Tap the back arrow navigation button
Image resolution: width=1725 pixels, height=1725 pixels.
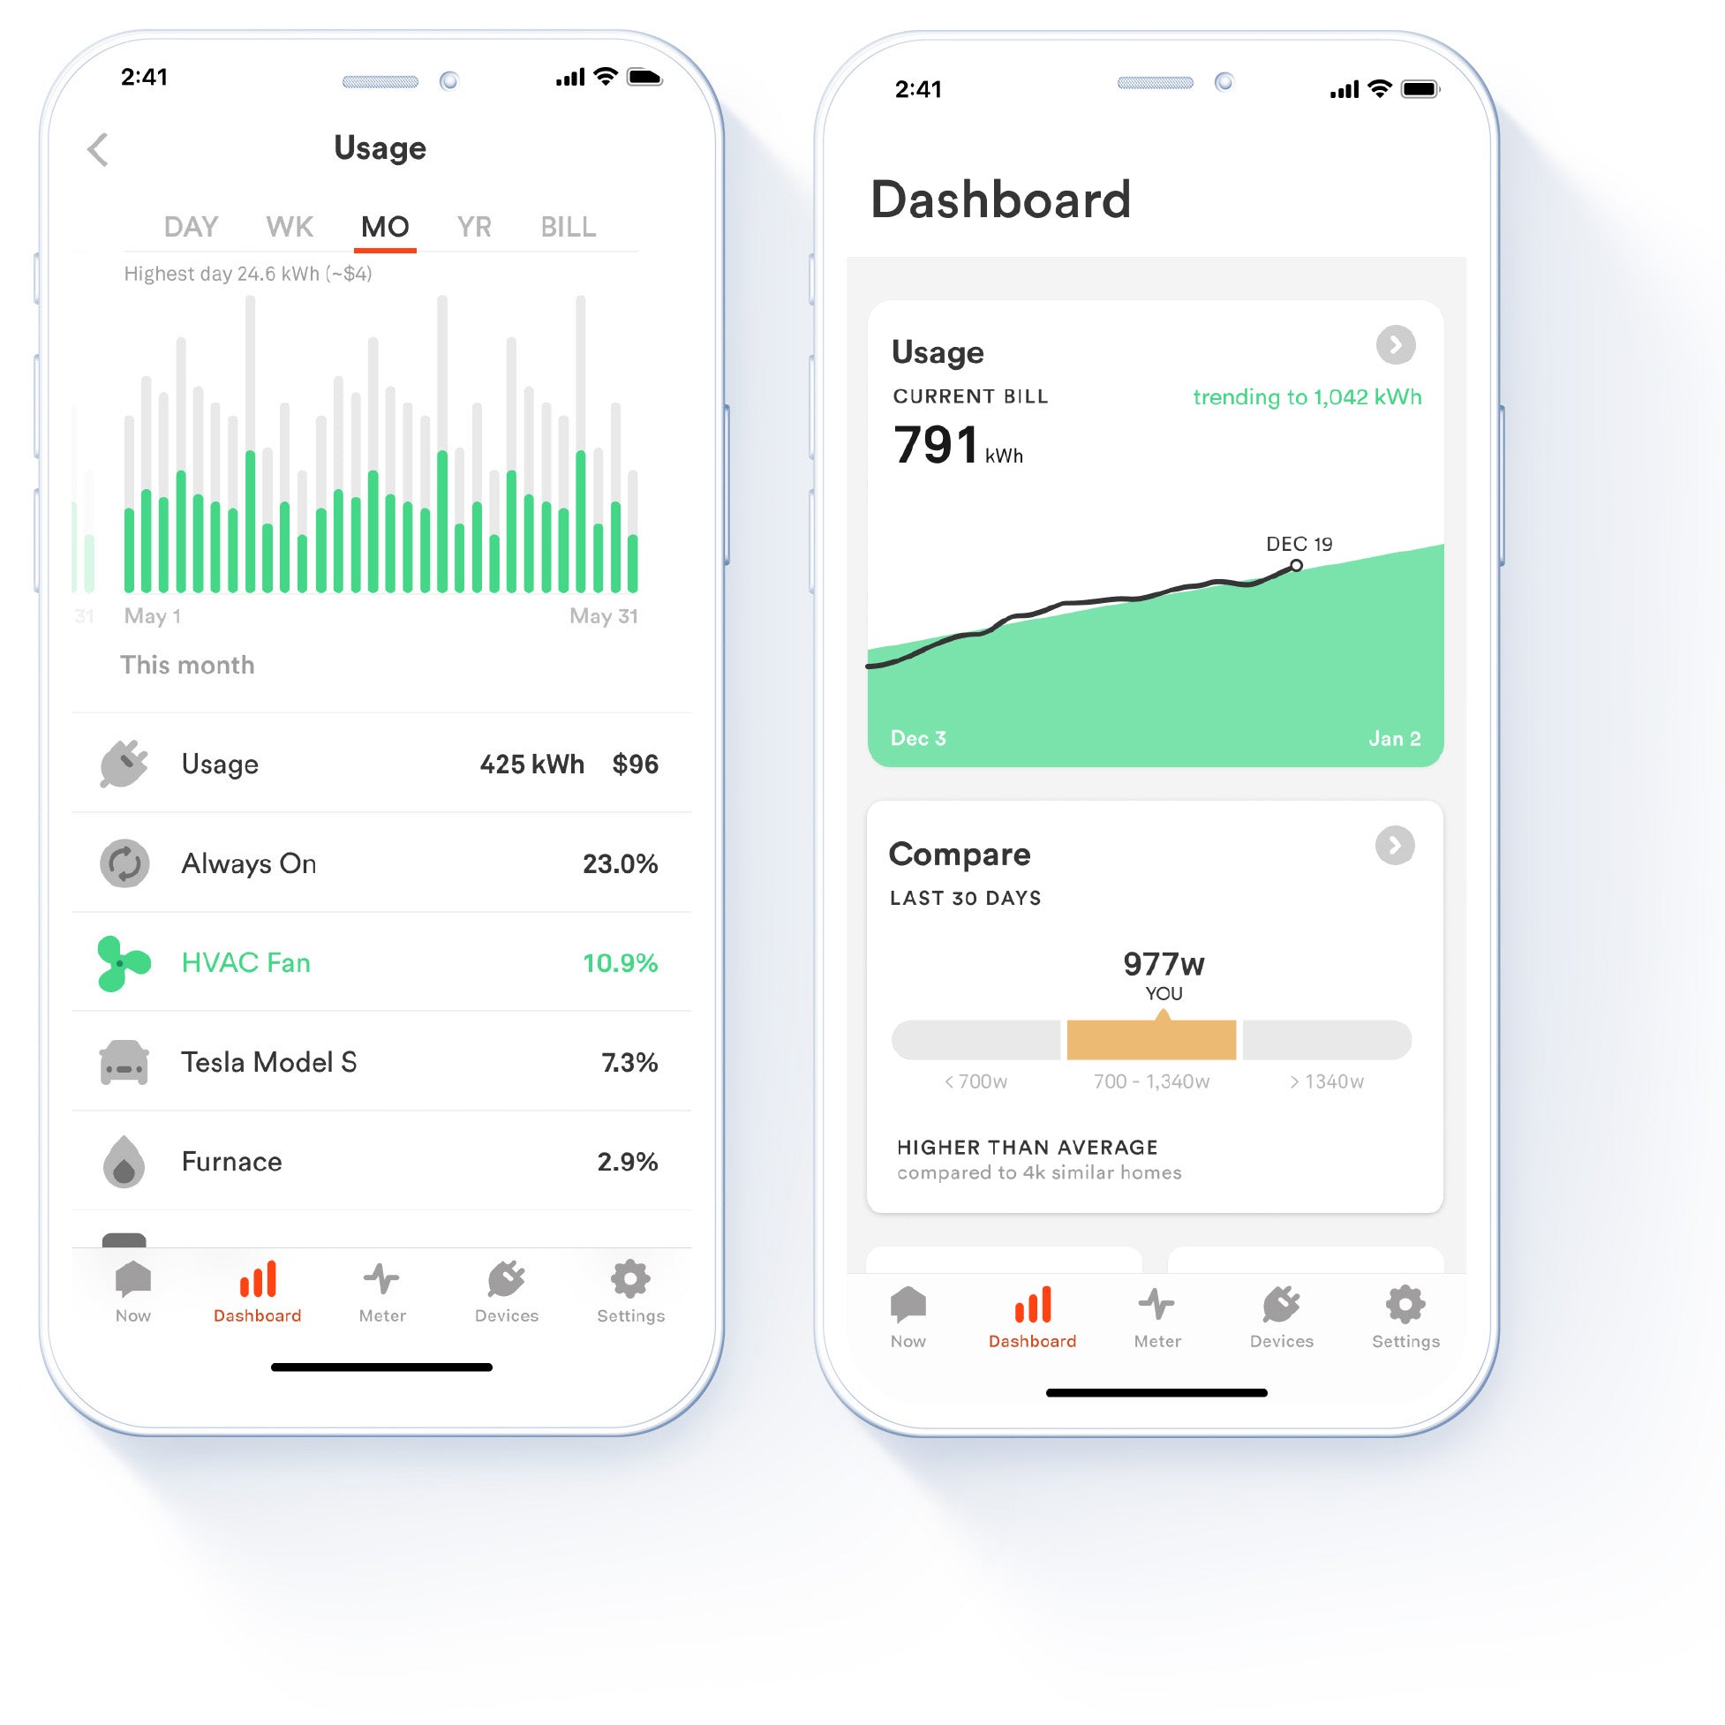pyautogui.click(x=100, y=147)
